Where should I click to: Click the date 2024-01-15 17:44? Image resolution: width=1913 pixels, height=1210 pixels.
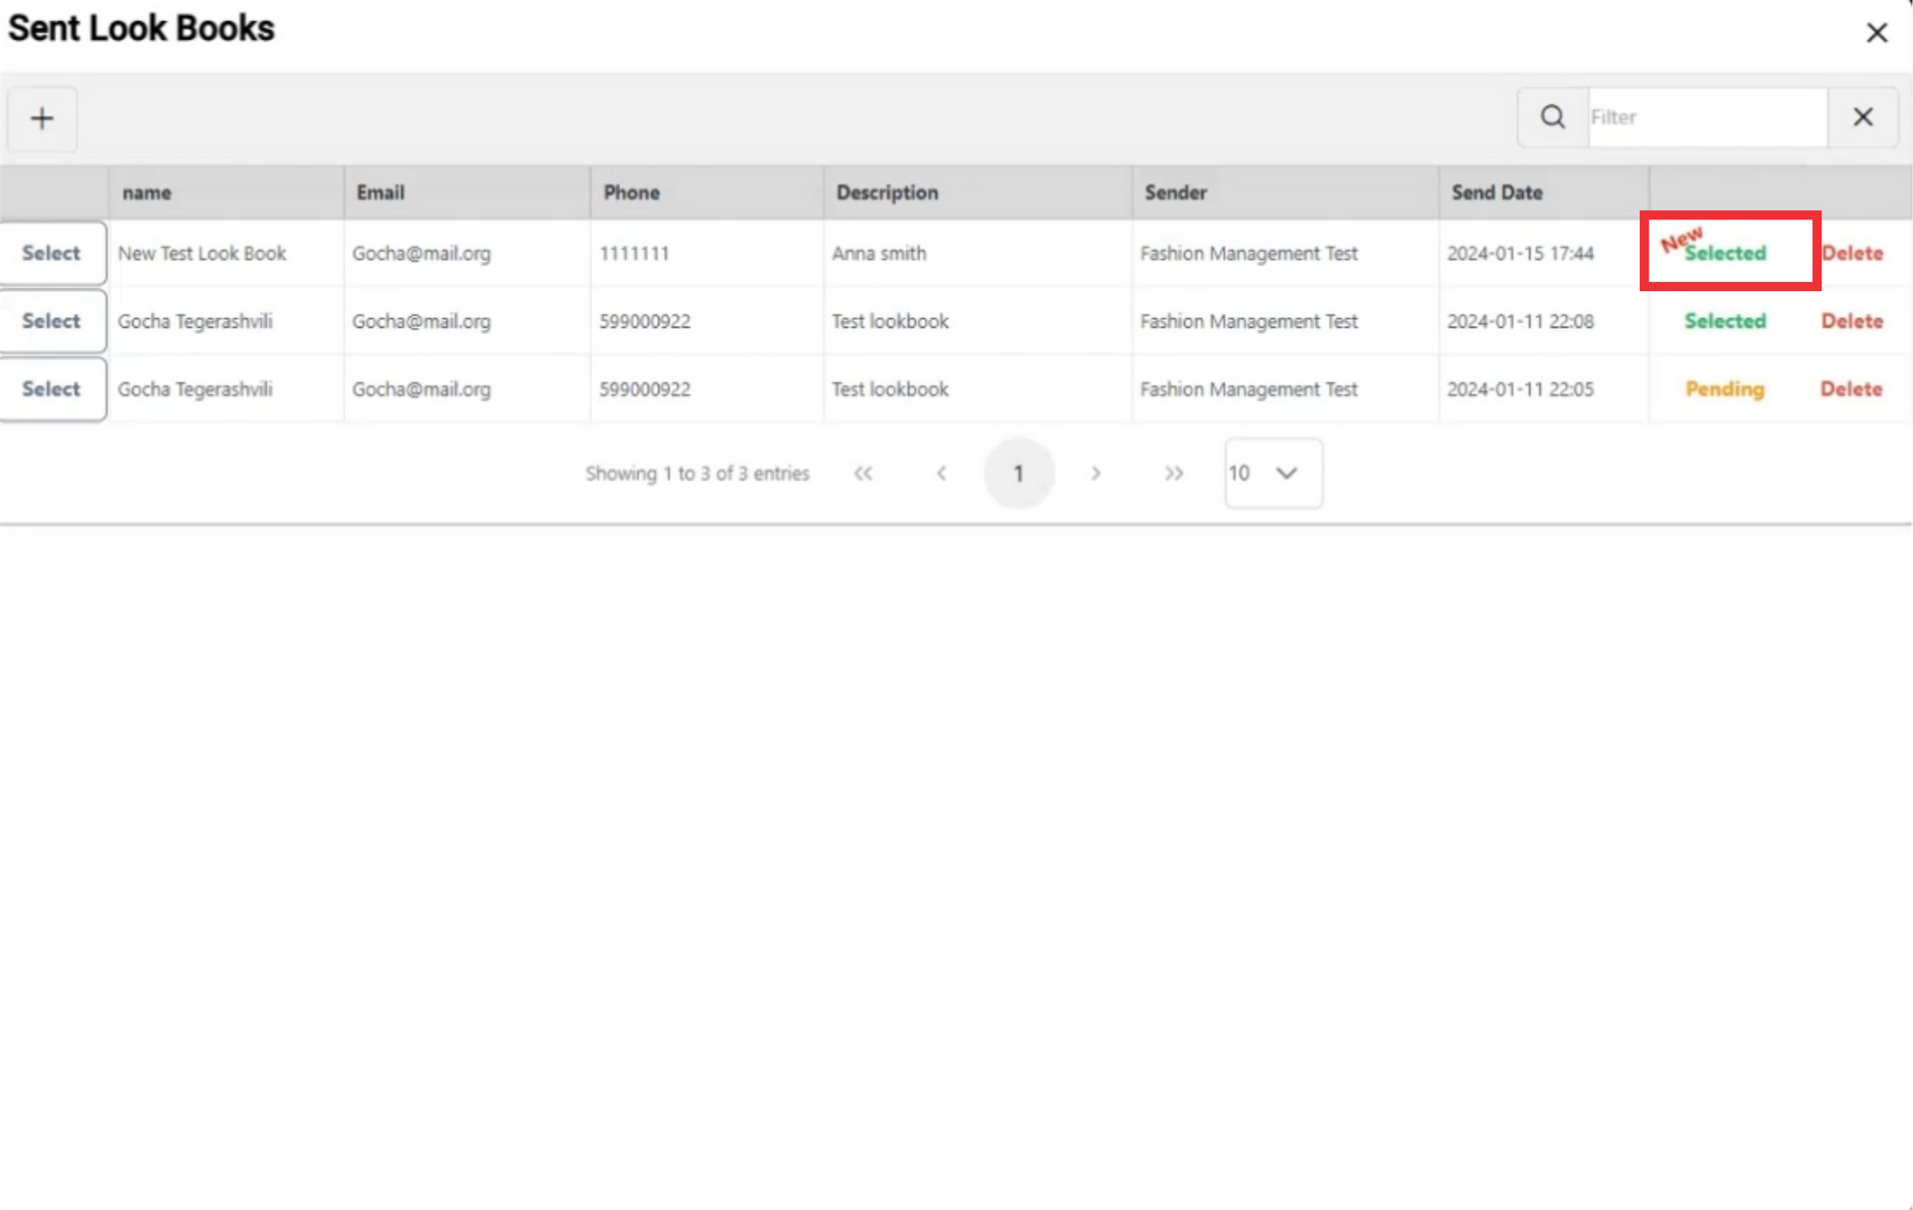pyautogui.click(x=1520, y=253)
